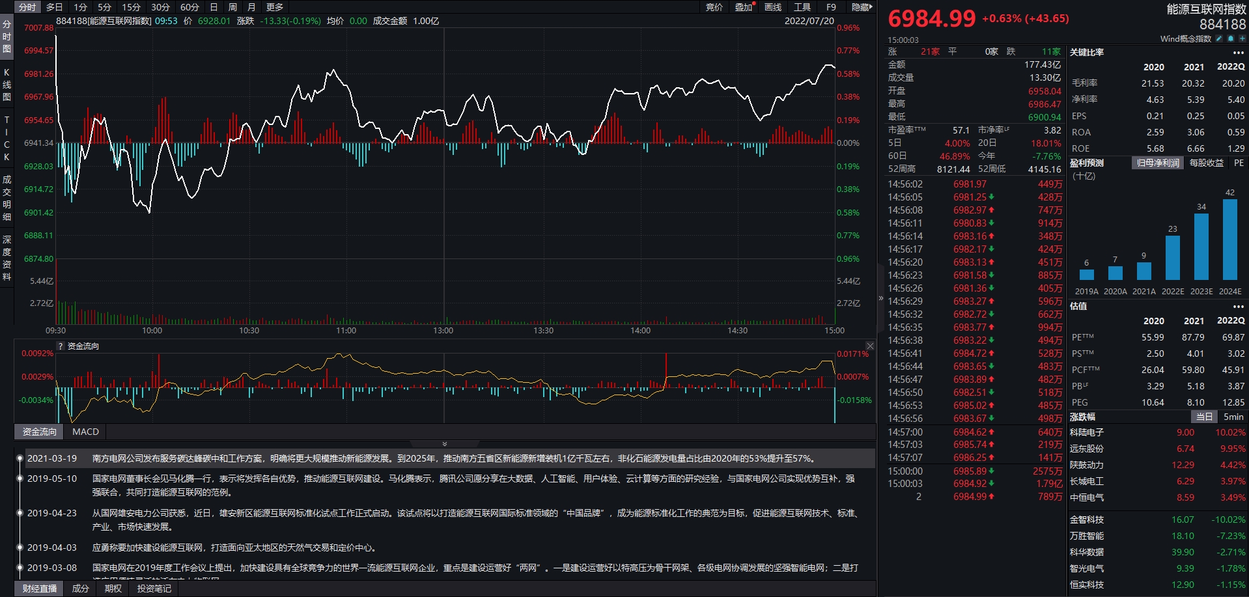Open 恒实科技 stock row
Screen dimensions: 1249x597
coord(1158,585)
